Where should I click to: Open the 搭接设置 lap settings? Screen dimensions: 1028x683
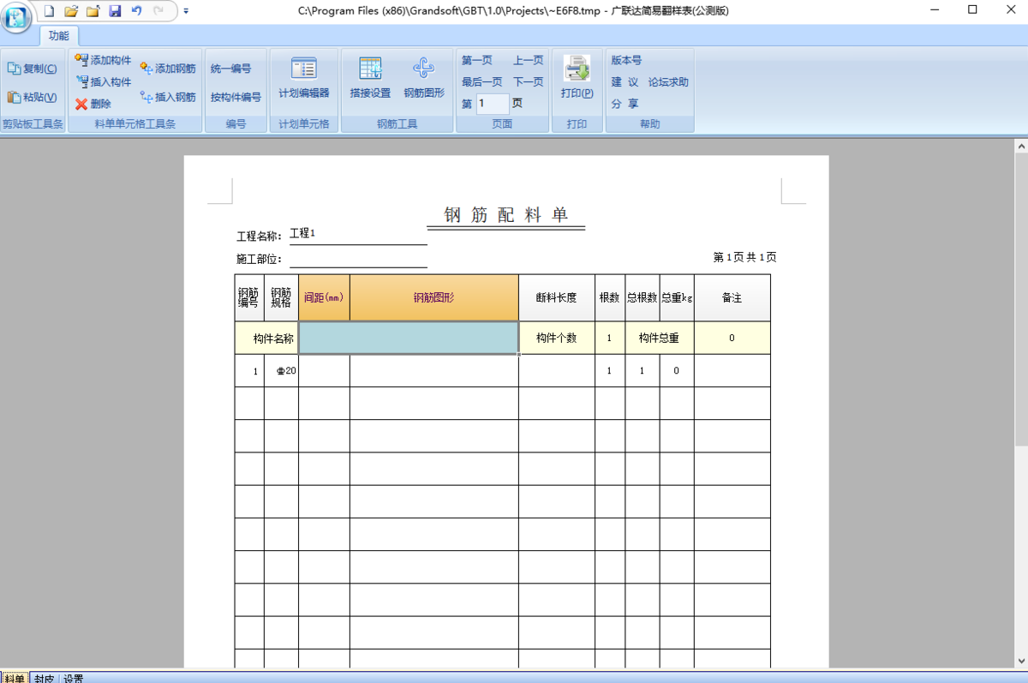point(370,77)
